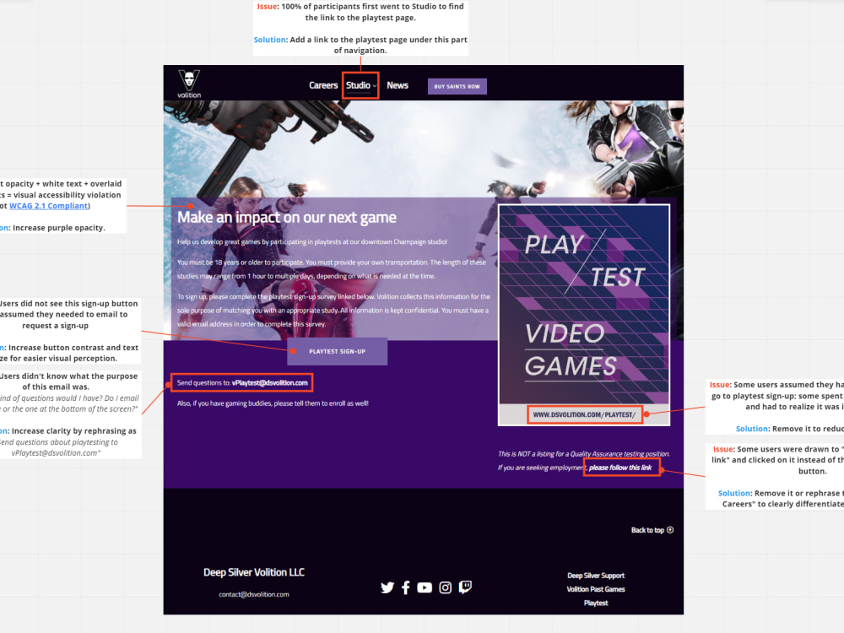Click the vPlaytest@dsvolition.com email link
Viewport: 844px width, 633px height.
[x=270, y=382]
